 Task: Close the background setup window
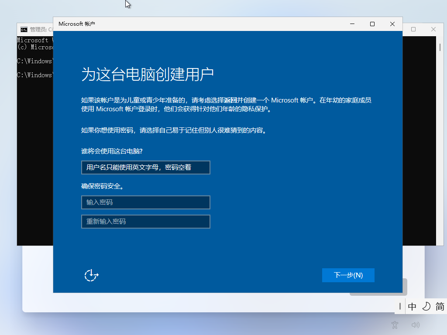pos(433,29)
